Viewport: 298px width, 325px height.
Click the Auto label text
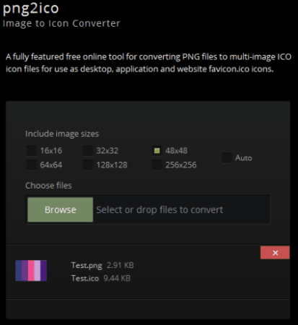(x=243, y=158)
